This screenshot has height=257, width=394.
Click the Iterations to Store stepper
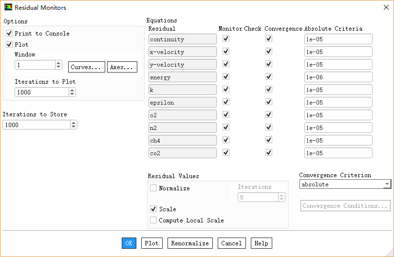pyautogui.click(x=74, y=125)
